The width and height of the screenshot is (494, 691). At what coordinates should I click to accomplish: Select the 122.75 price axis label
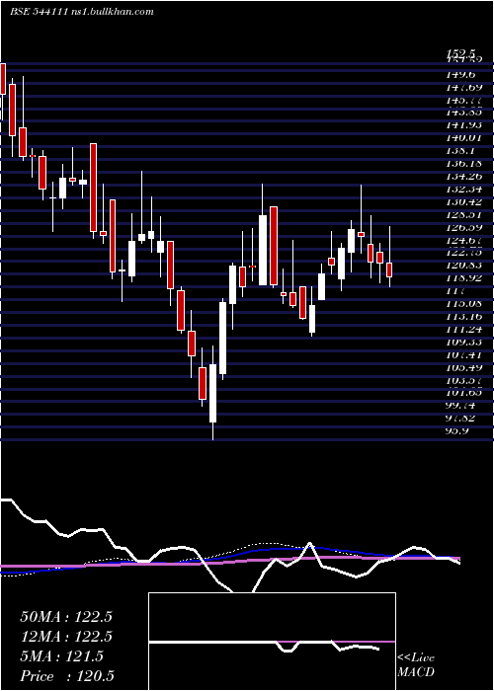point(464,253)
